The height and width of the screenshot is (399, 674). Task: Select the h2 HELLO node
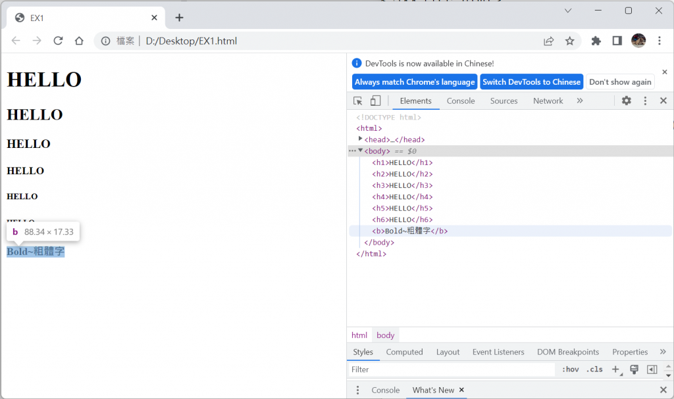point(402,174)
